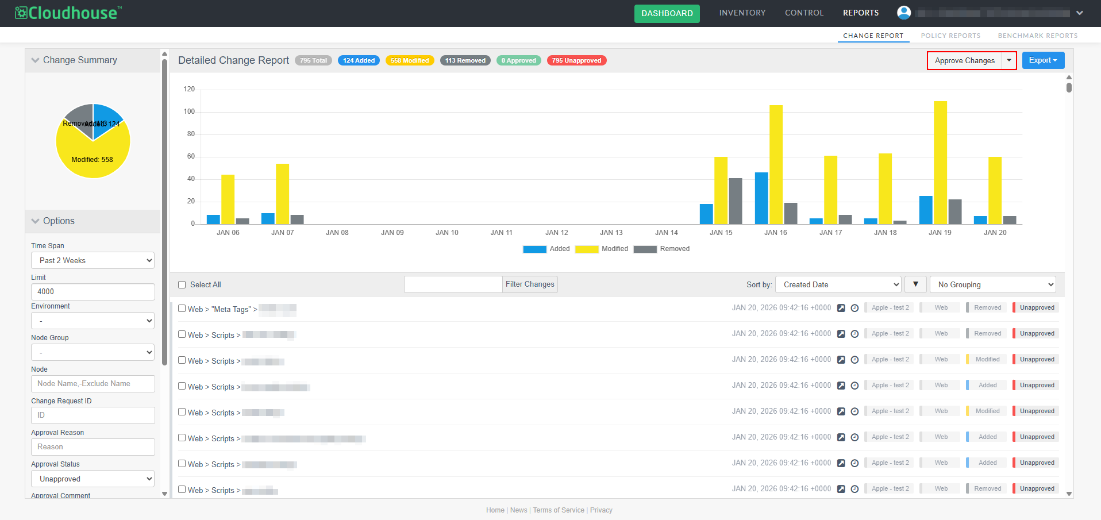Tick the checkbox for Meta Tags row

pyautogui.click(x=182, y=309)
